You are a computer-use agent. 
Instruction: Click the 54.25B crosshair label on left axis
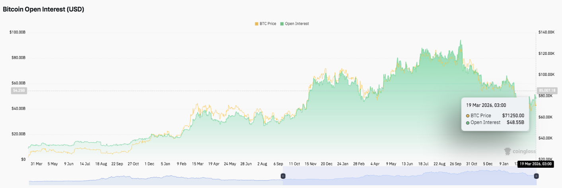[x=18, y=91]
